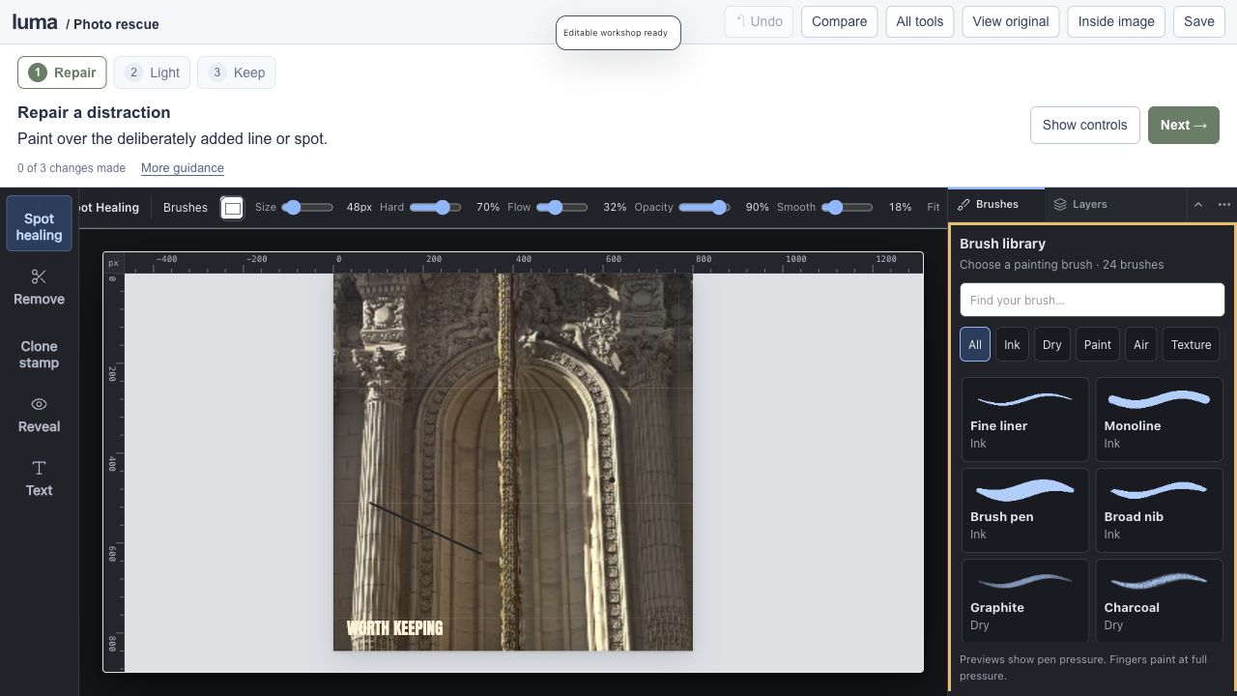The height and width of the screenshot is (696, 1237).
Task: Open the panel's three-dots more menu
Action: (x=1224, y=205)
